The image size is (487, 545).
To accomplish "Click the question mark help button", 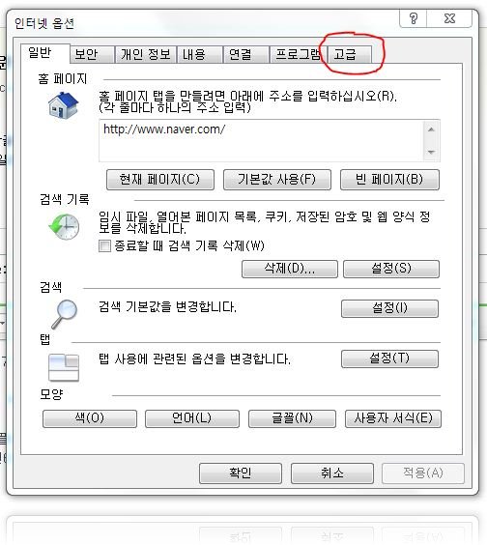I will click(x=414, y=18).
